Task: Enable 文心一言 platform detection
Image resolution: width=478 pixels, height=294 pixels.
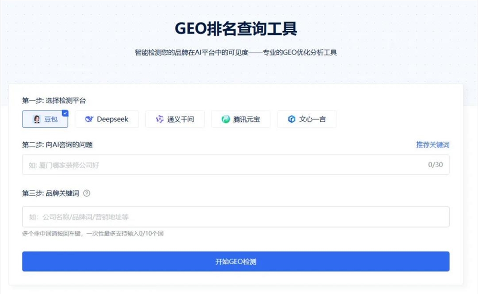Action: click(306, 119)
